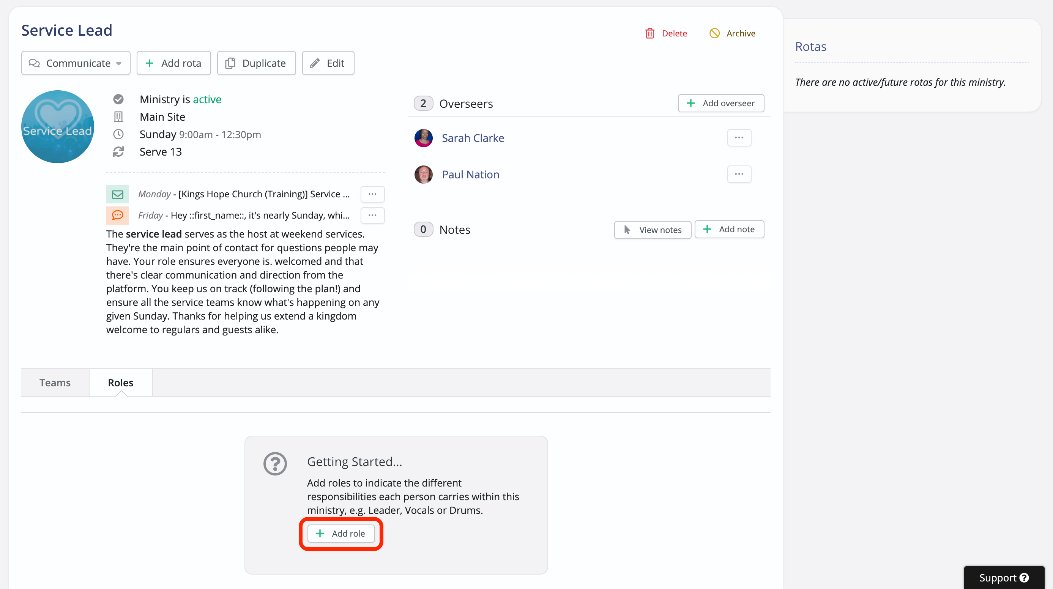Click the Add role button
Screen dimensions: 1053x589
click(341, 534)
